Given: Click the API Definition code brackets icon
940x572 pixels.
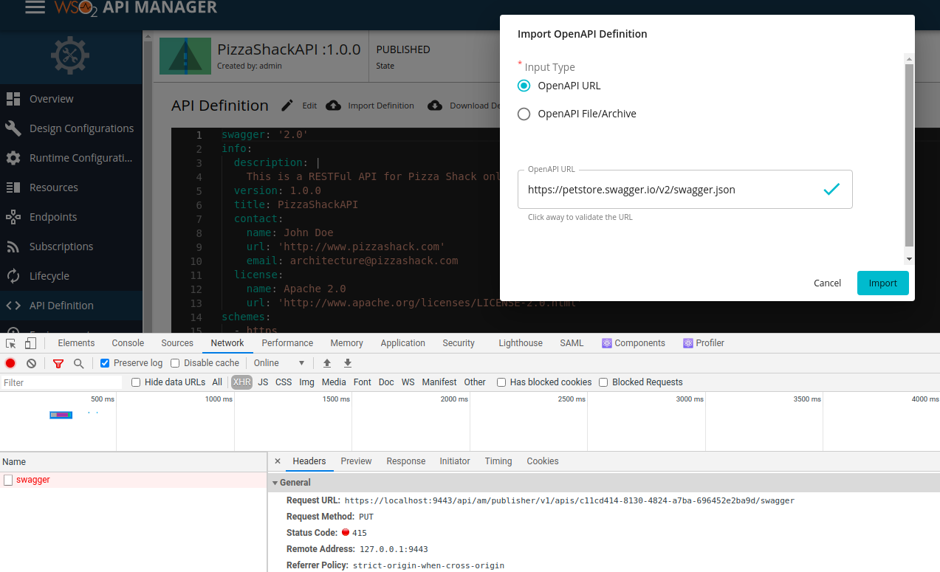Looking at the screenshot, I should 13,306.
